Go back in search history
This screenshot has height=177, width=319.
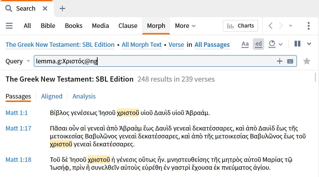tap(271, 26)
